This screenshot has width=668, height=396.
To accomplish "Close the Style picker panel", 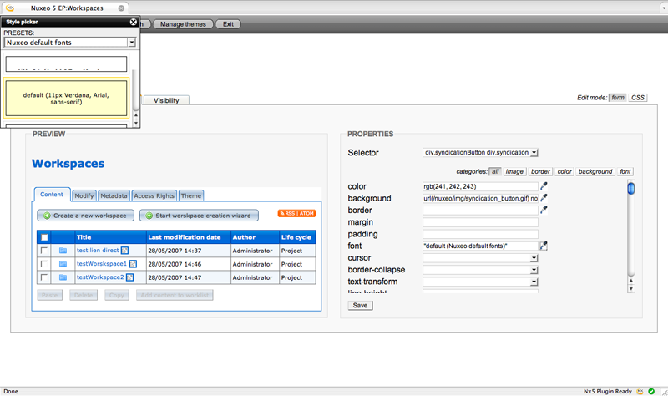I will [134, 22].
